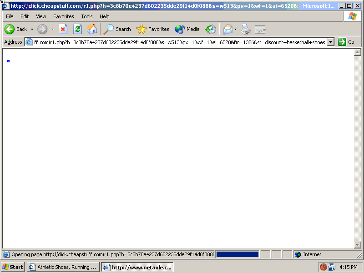This screenshot has width=364, height=273.
Task: Close the Internet Explorer window
Action: (x=357, y=6)
